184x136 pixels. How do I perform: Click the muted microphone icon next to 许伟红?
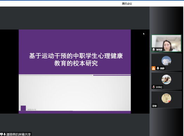point(153,87)
